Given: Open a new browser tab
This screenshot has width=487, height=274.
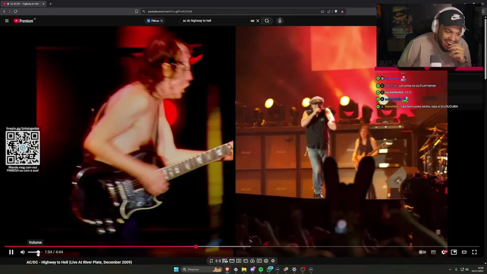Looking at the screenshot, I should [x=51, y=4].
